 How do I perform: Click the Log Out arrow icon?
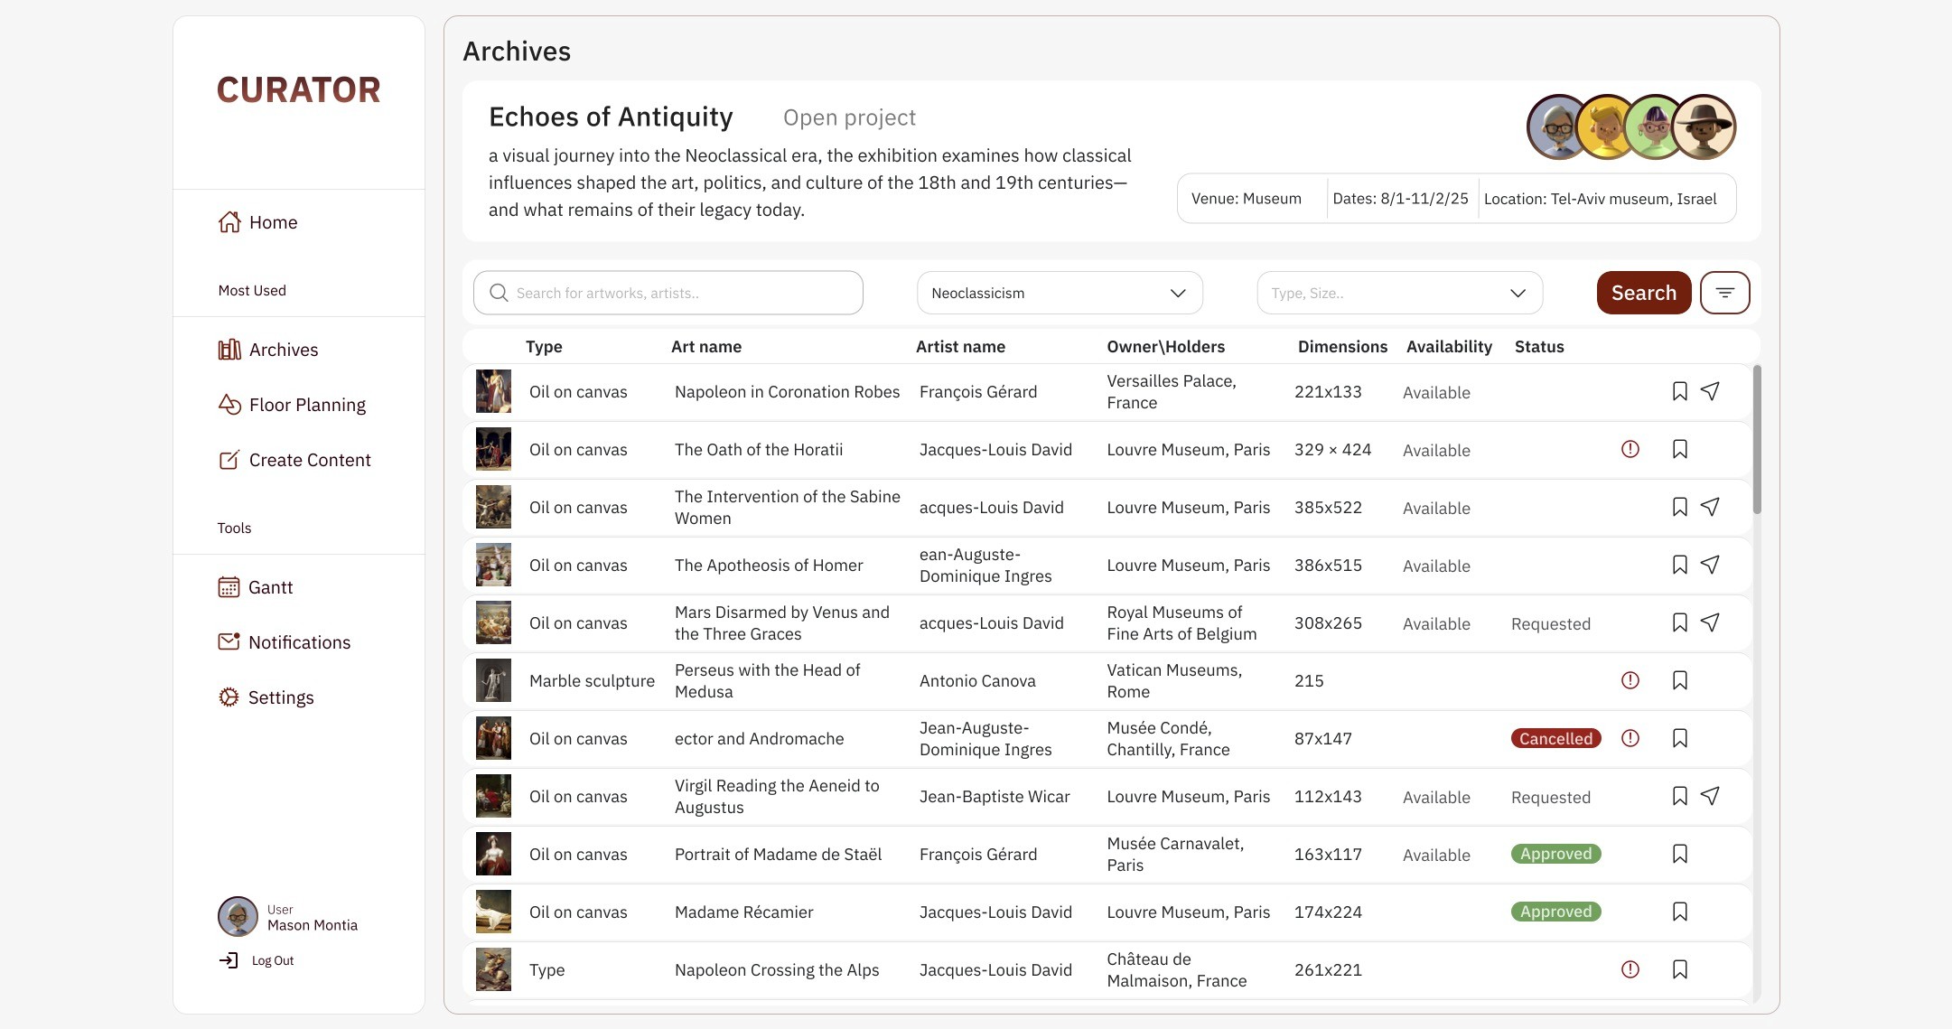(x=229, y=960)
